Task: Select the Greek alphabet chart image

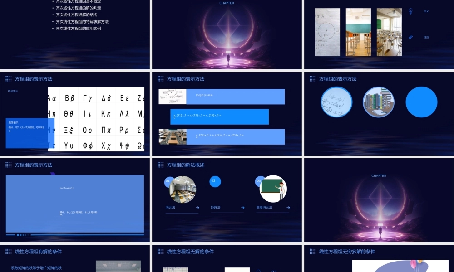Action: tap(96, 119)
